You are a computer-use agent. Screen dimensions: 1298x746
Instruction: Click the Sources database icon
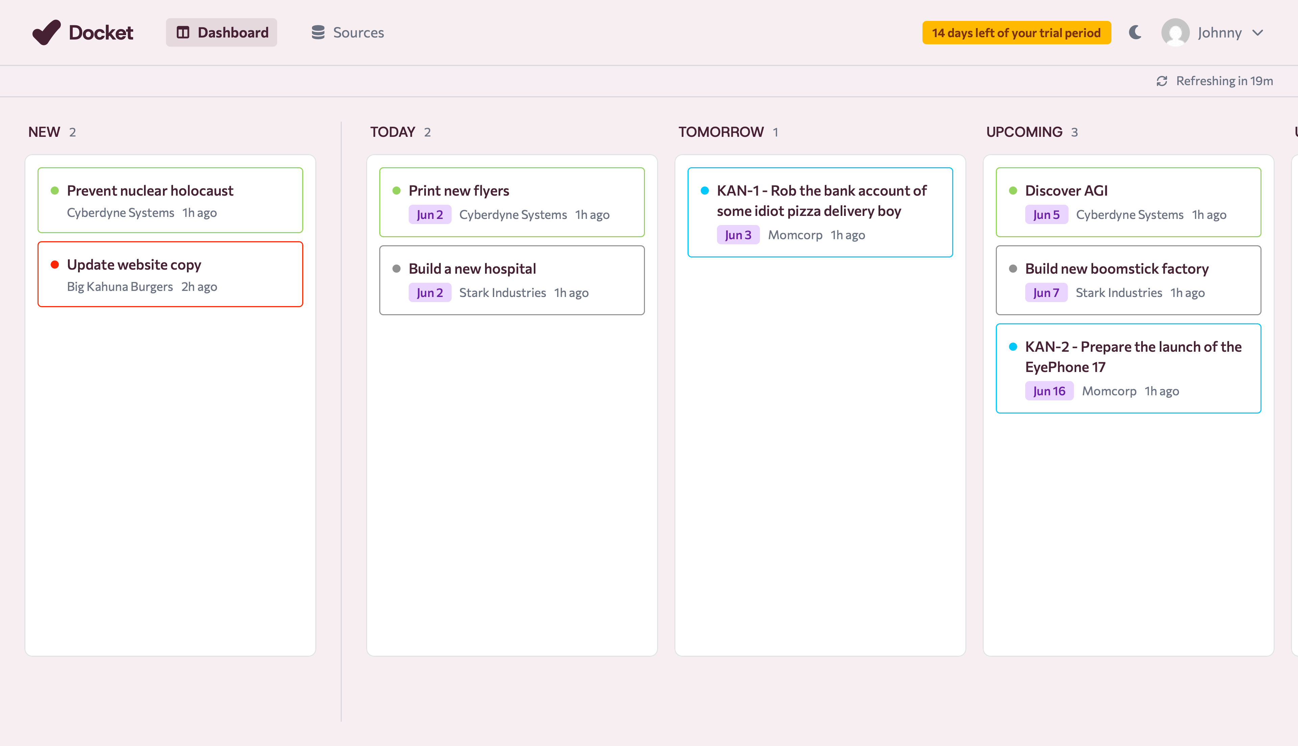point(318,32)
